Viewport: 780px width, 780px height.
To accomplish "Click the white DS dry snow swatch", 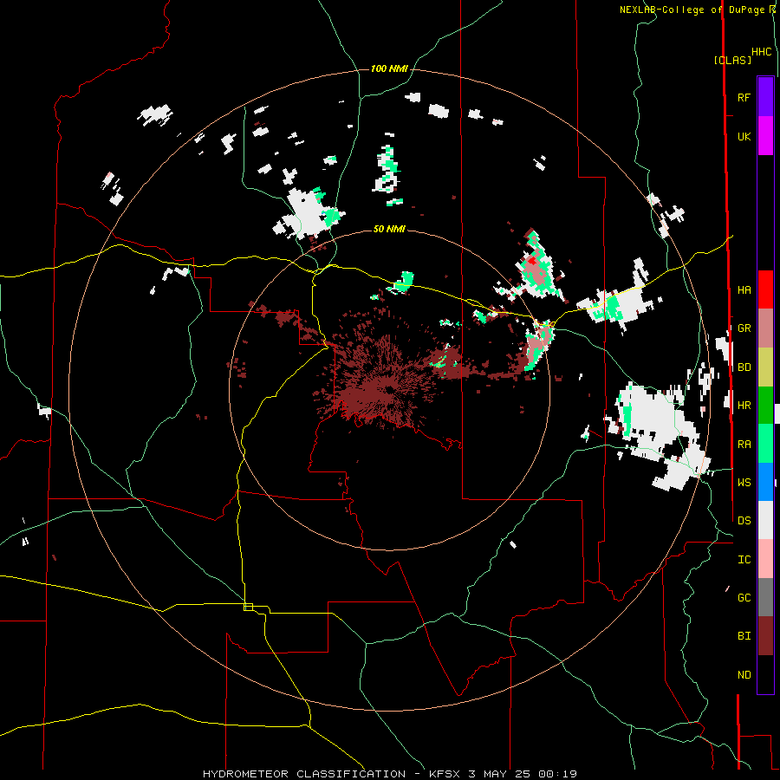I will [765, 520].
